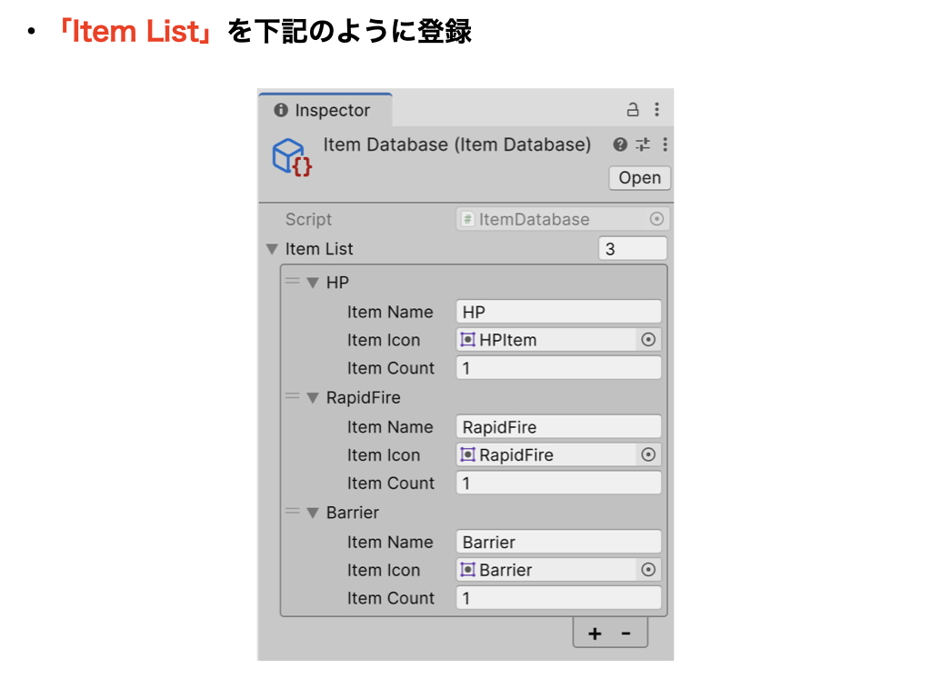The image size is (931, 698).
Task: Click the Item List label
Action: point(319,249)
